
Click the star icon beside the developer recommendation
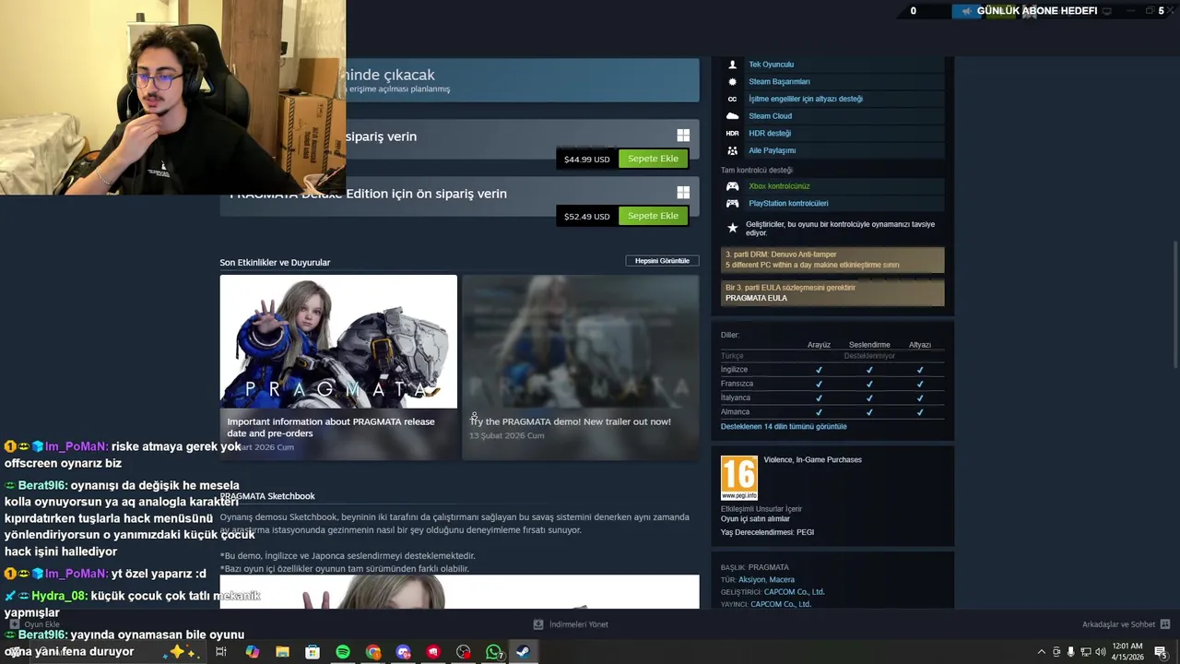click(733, 228)
